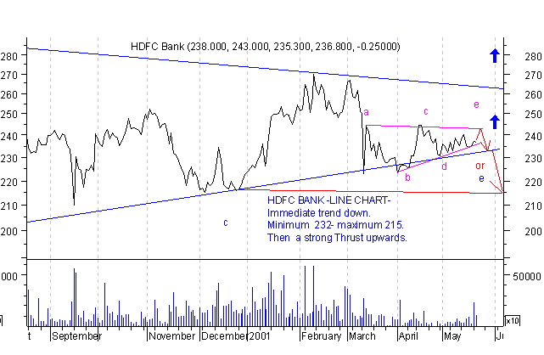Click the pink wave label 'c'
The height and width of the screenshot is (355, 544).
coord(426,111)
